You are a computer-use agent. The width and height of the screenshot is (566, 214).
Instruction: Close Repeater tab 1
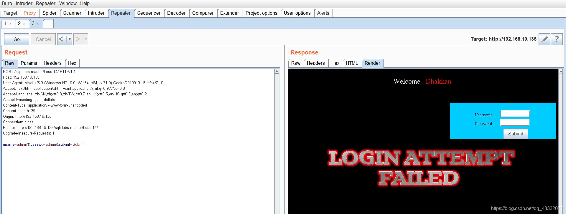click(10, 24)
